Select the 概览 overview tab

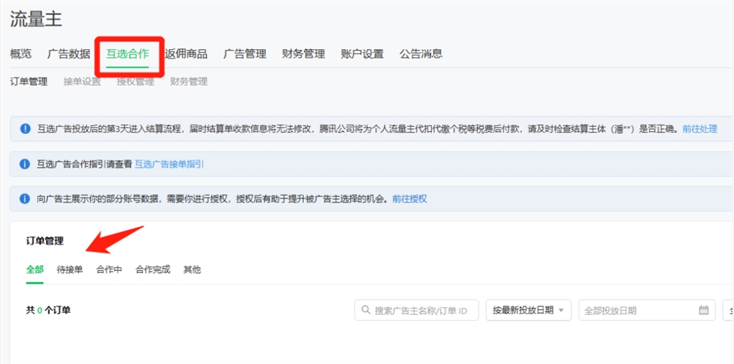(x=21, y=53)
